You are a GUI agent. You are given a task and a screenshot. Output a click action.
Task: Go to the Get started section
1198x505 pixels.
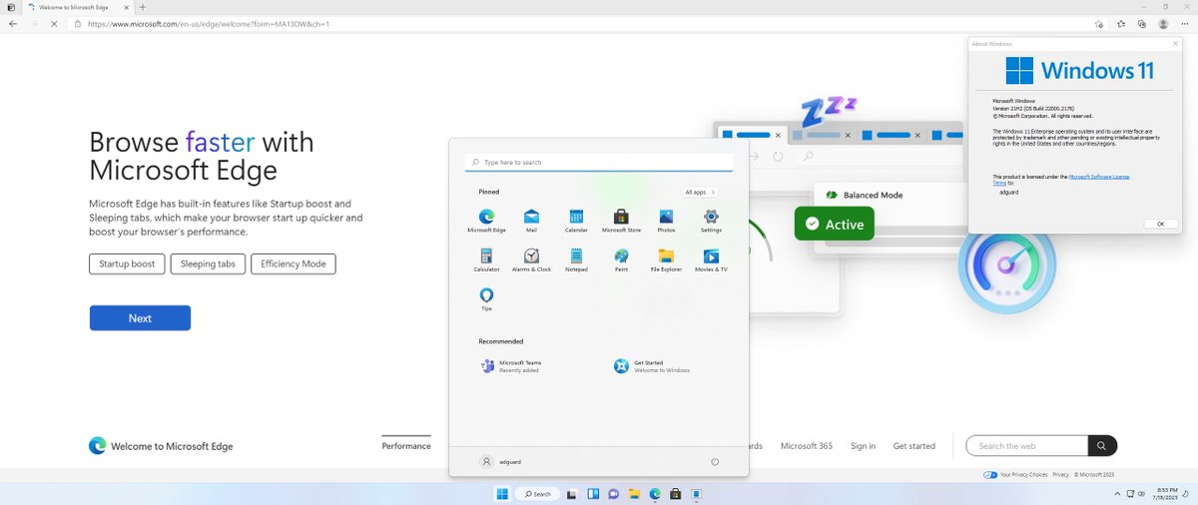tap(914, 446)
